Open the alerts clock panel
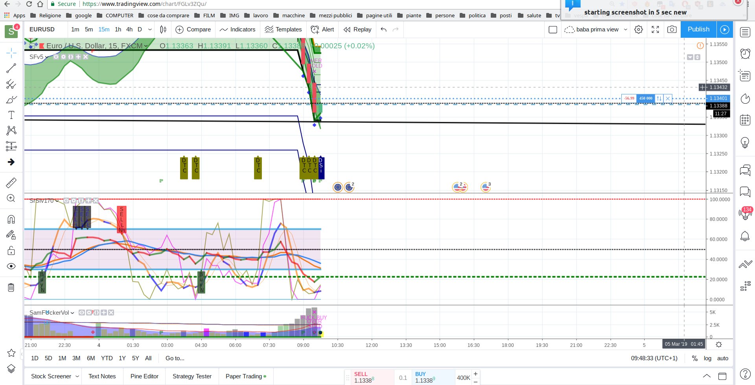 coord(745,53)
